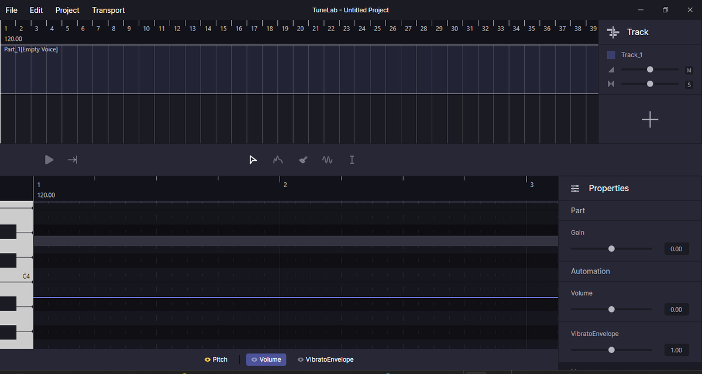This screenshot has width=702, height=374.
Task: Click the C4 piano key
Action: 16,275
